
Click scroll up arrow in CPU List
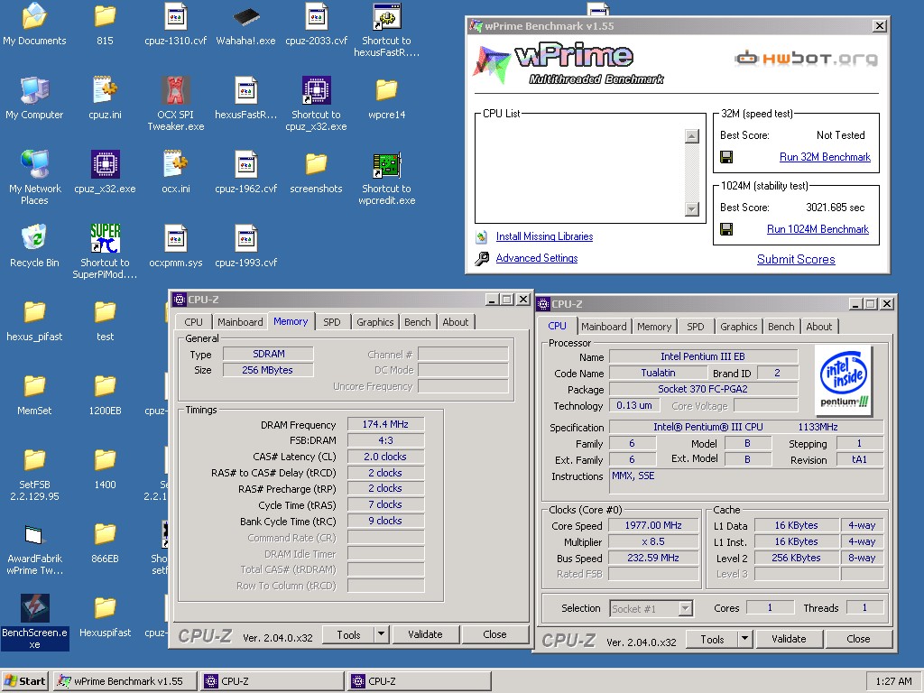tap(692, 136)
